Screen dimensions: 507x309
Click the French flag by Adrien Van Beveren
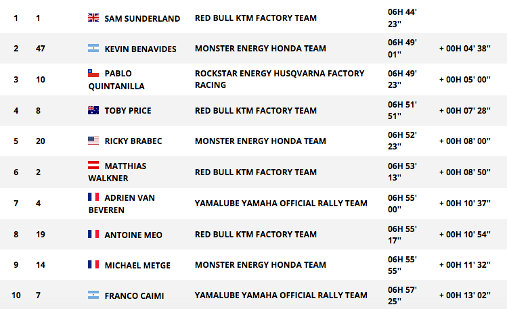tap(93, 197)
